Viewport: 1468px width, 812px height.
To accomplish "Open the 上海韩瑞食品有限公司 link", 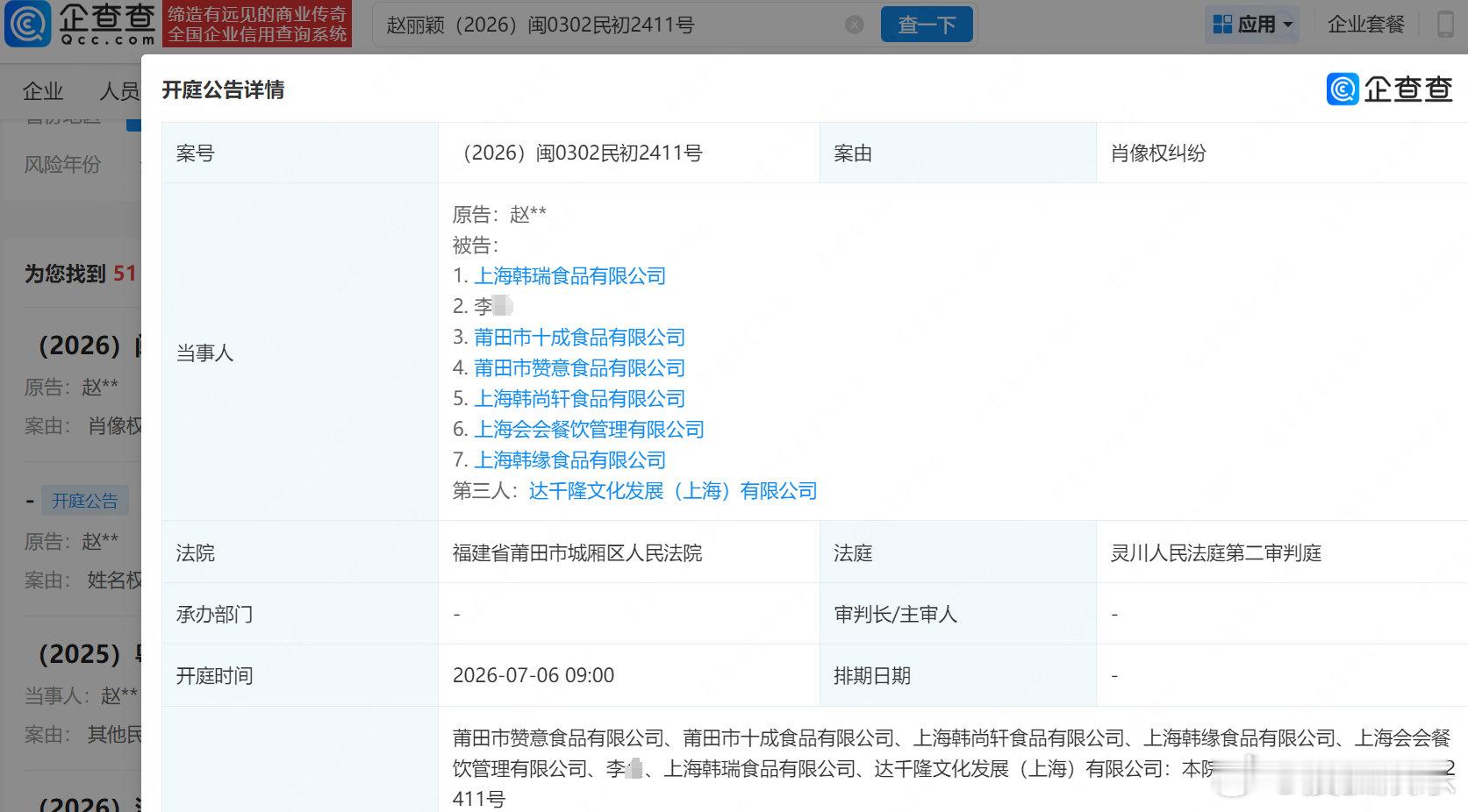I will click(570, 276).
